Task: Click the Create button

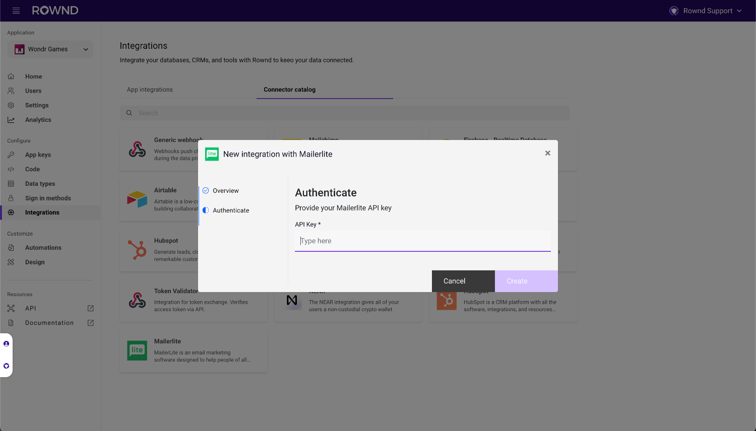Action: (526, 281)
